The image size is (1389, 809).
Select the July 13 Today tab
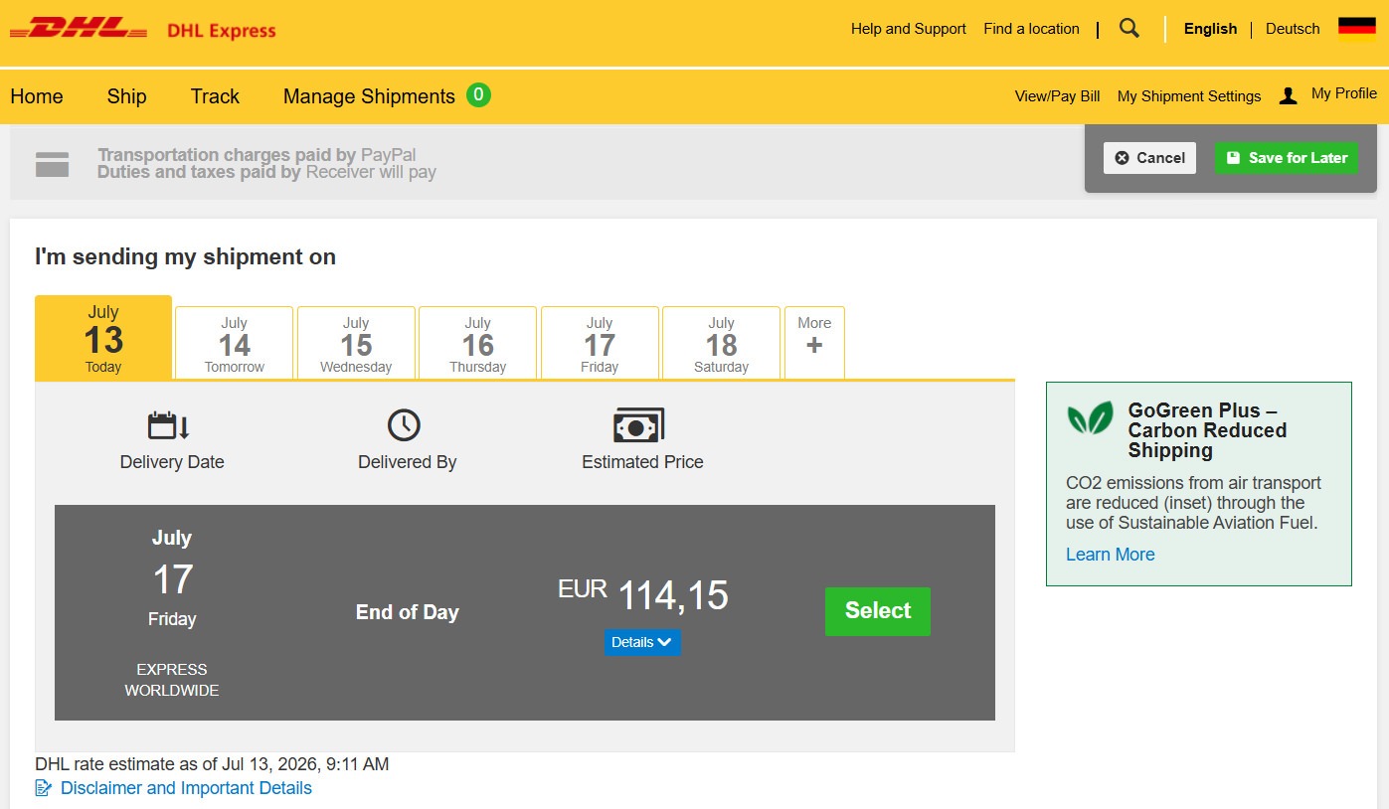pyautogui.click(x=103, y=338)
